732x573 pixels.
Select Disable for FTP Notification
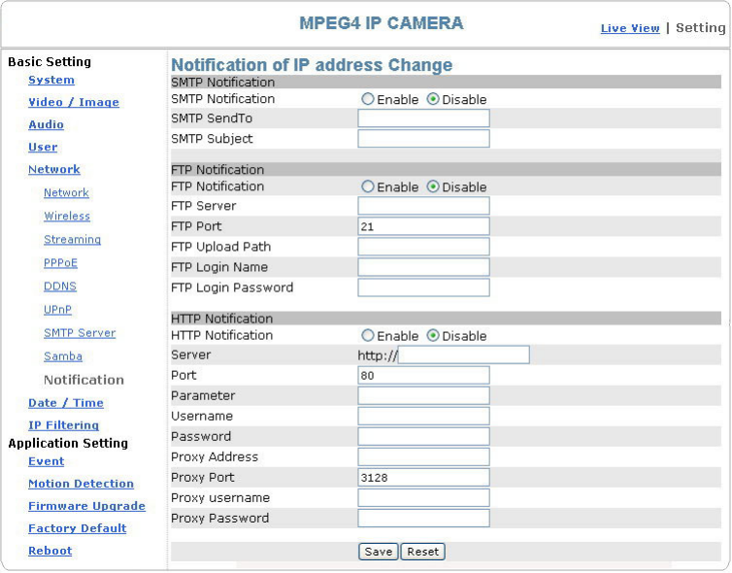click(433, 186)
